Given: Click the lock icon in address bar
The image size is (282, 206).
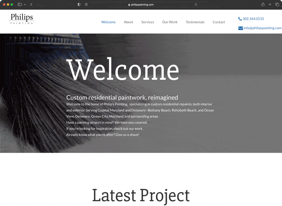Looking at the screenshot, I should point(129,5).
